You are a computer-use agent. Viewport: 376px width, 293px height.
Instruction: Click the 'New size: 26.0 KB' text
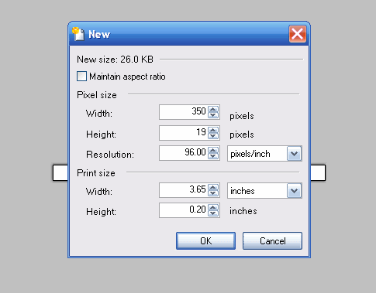click(x=115, y=60)
